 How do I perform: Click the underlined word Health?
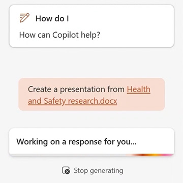(x=139, y=89)
